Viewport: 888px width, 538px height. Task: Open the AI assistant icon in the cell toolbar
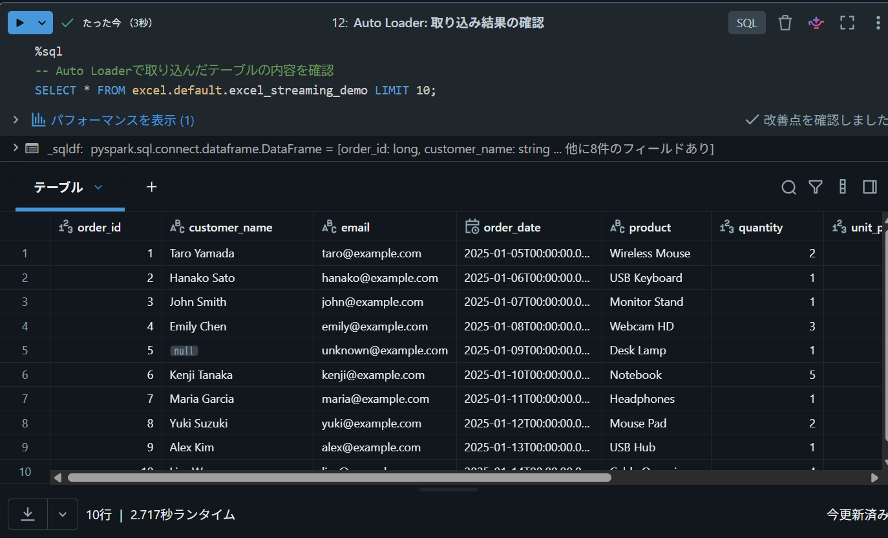[816, 23]
